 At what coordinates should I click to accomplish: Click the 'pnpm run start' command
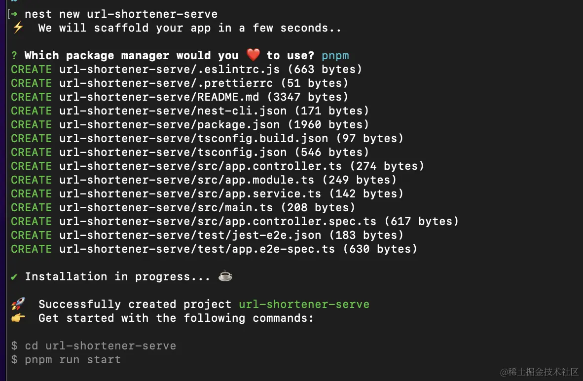73,359
